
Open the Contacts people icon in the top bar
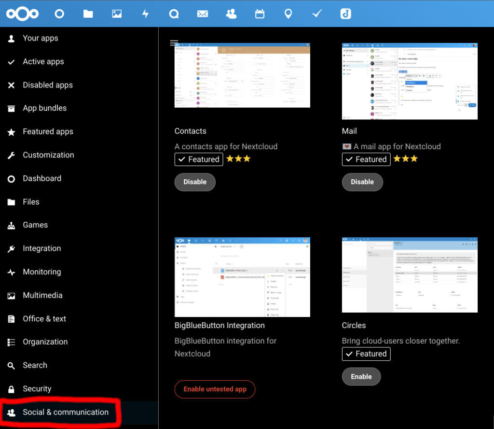(x=231, y=14)
